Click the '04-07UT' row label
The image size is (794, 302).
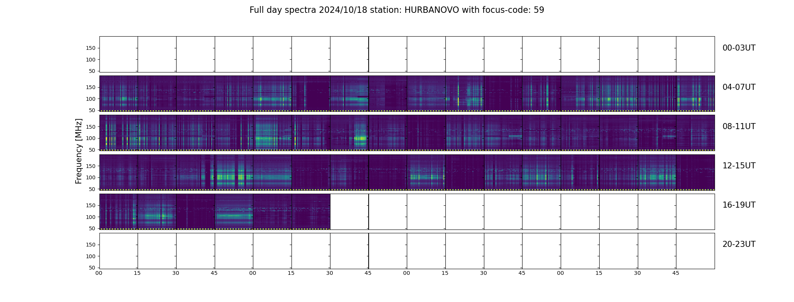click(x=739, y=87)
